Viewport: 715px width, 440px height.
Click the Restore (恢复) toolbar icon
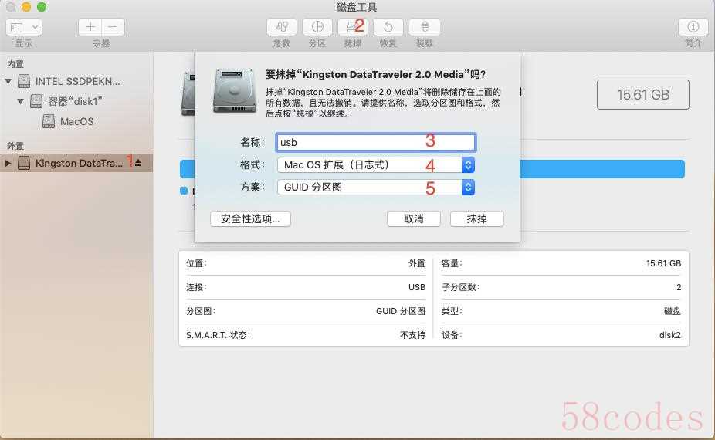coord(388,27)
